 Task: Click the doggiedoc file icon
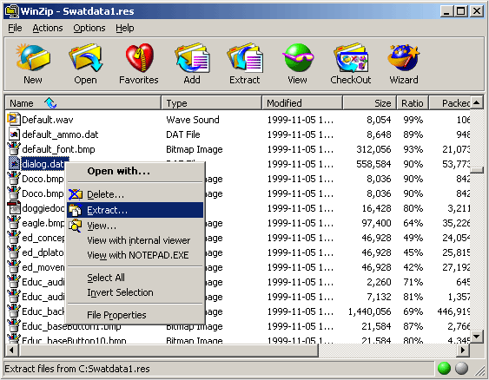click(13, 208)
